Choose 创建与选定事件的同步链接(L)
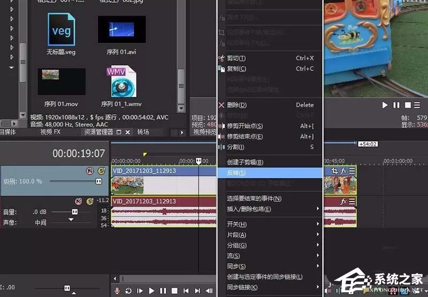This screenshot has width=428, height=297. [x=270, y=277]
